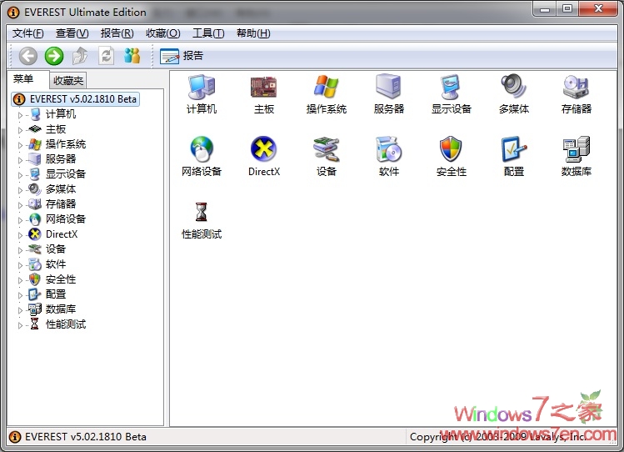Select 配置 in the left tree
This screenshot has height=452, width=624.
56,294
